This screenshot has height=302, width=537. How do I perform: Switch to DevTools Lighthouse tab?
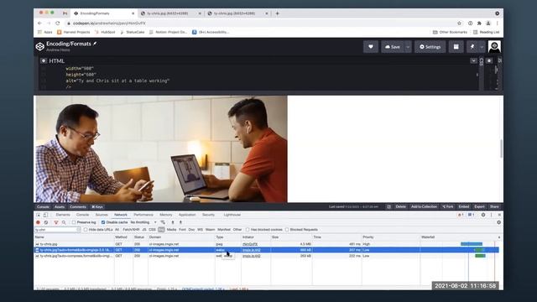click(232, 215)
